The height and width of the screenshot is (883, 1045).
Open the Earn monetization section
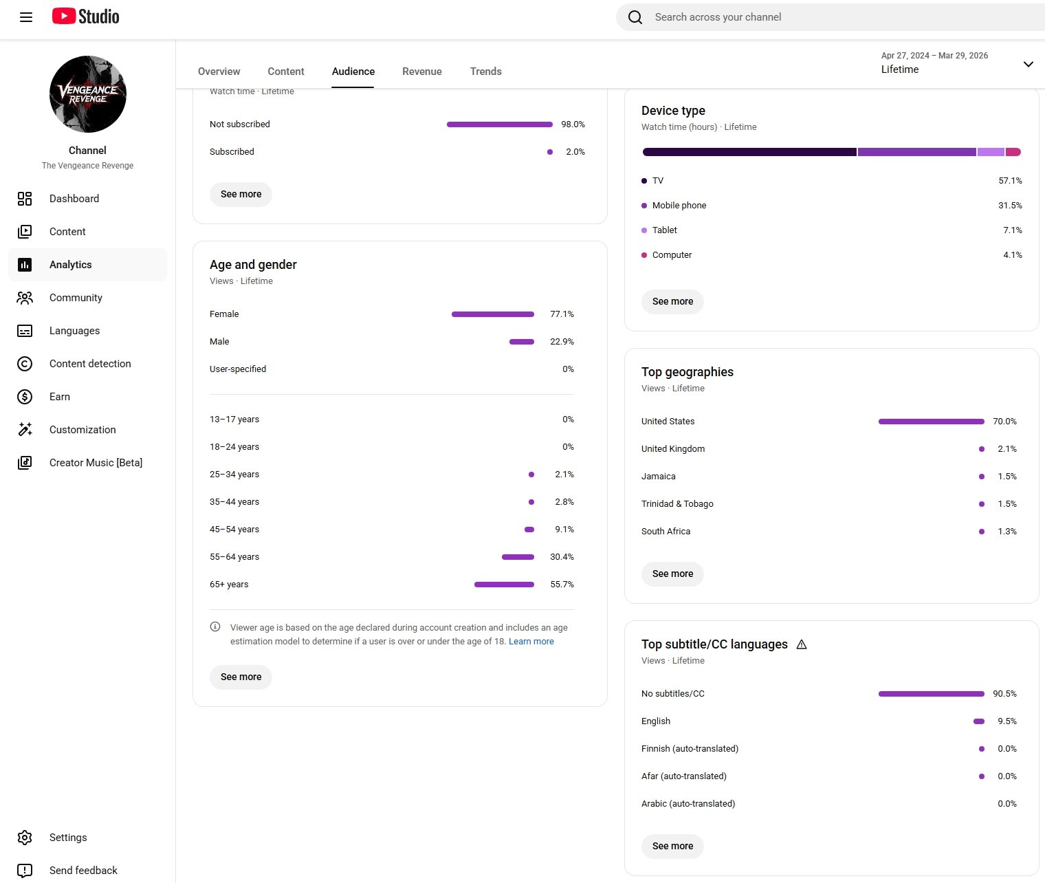60,397
